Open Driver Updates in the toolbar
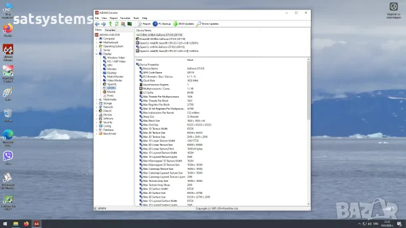406x228 pixels. coord(207,24)
